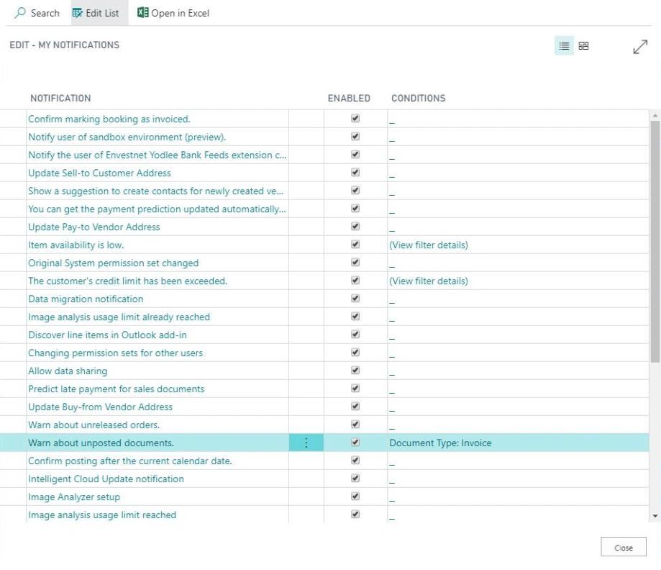Screen dimensions: 661x570
Task: Switch to tile view layout icon
Action: coord(583,46)
